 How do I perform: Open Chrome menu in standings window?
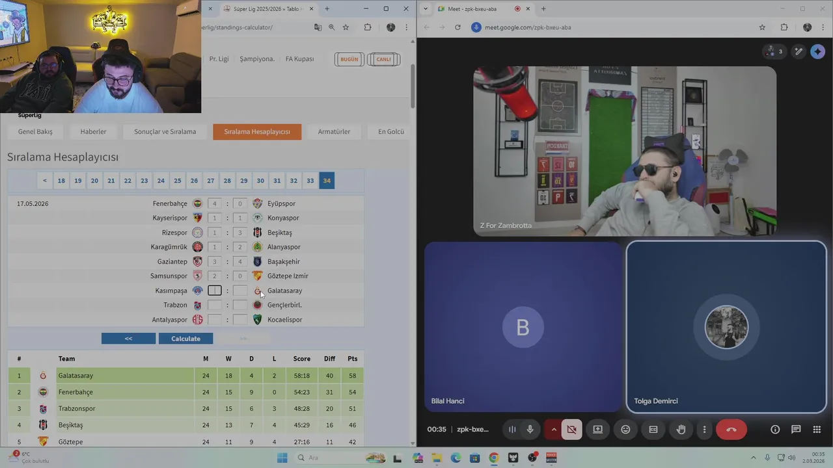[407, 27]
